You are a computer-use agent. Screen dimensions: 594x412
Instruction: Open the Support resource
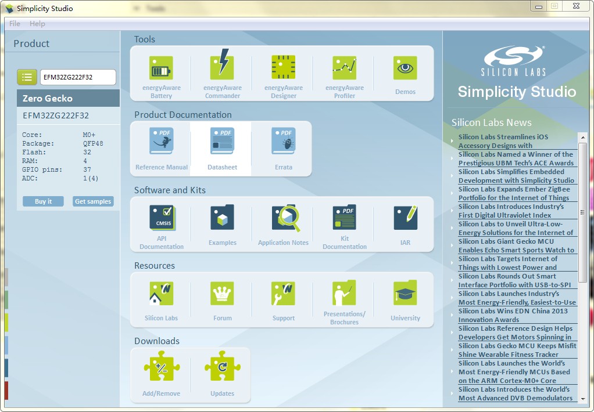(284, 301)
